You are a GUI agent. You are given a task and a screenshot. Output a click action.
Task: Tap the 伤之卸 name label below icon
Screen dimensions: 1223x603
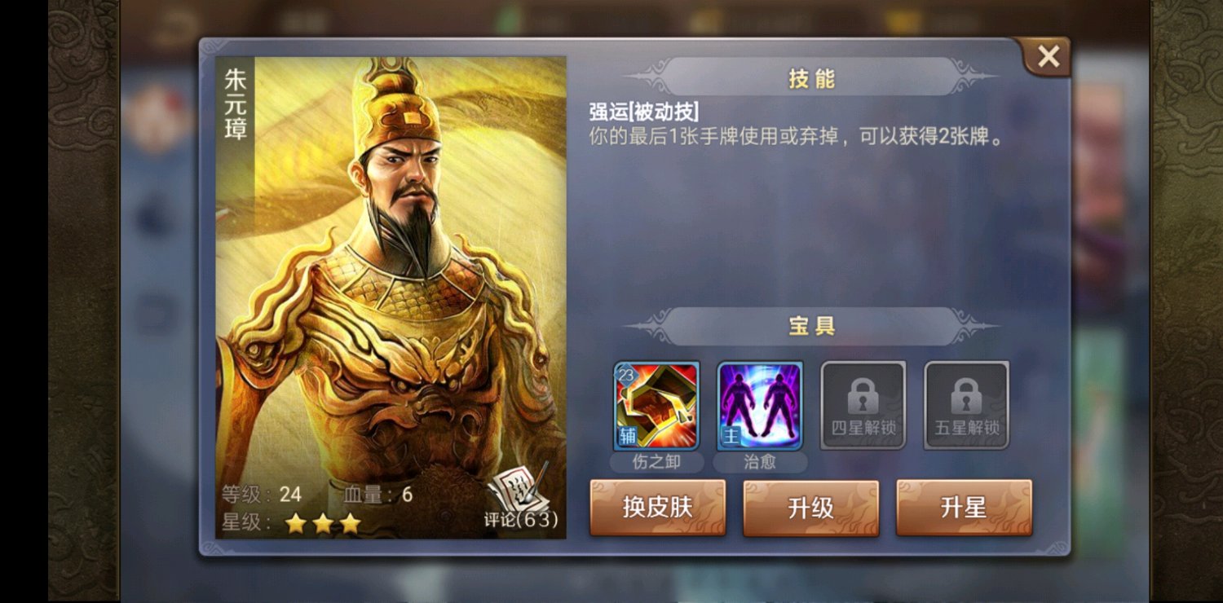pyautogui.click(x=656, y=462)
